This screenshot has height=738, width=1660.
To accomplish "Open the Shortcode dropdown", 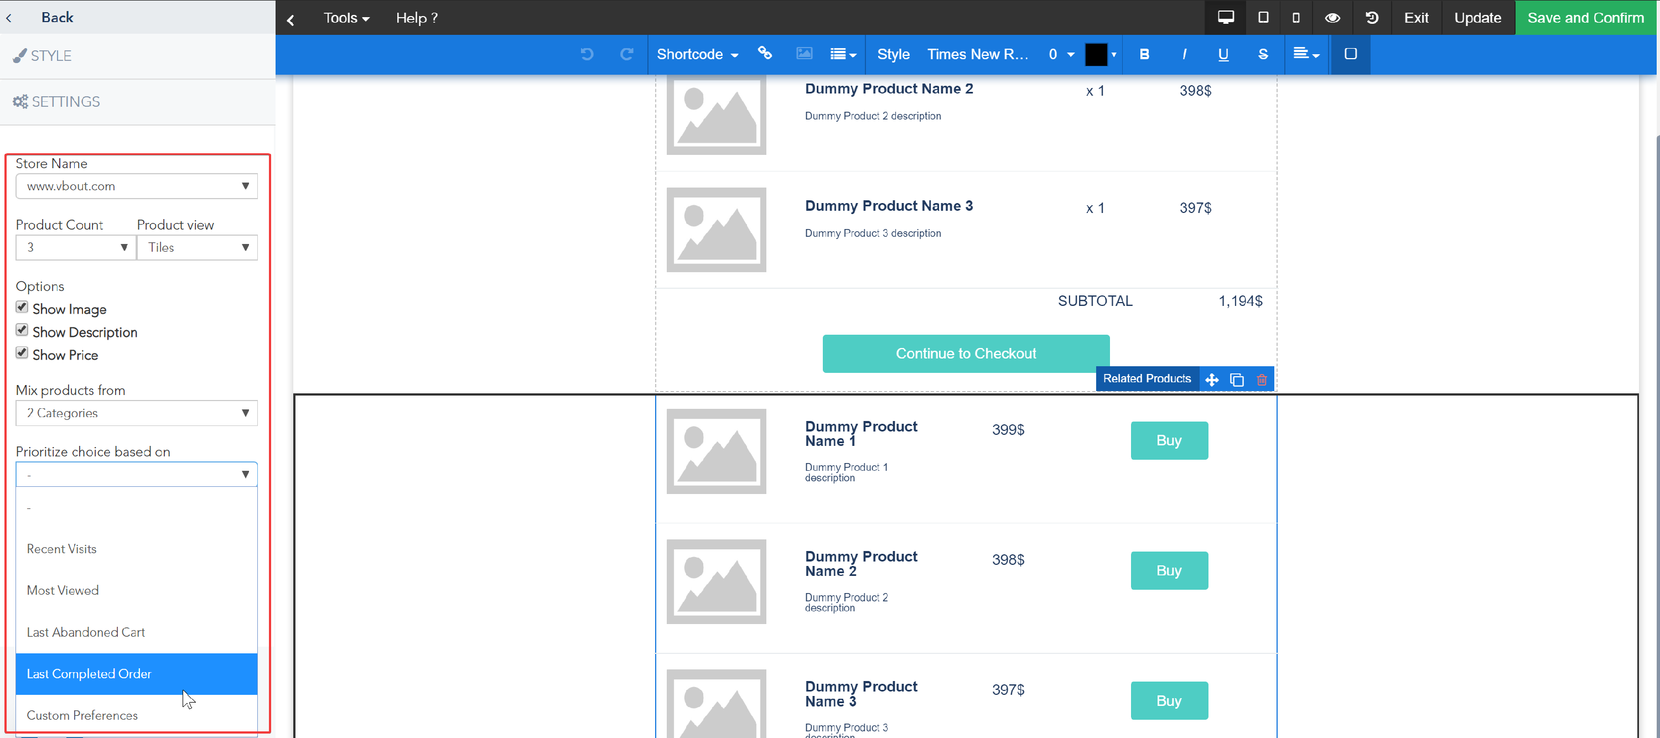I will 697,54.
